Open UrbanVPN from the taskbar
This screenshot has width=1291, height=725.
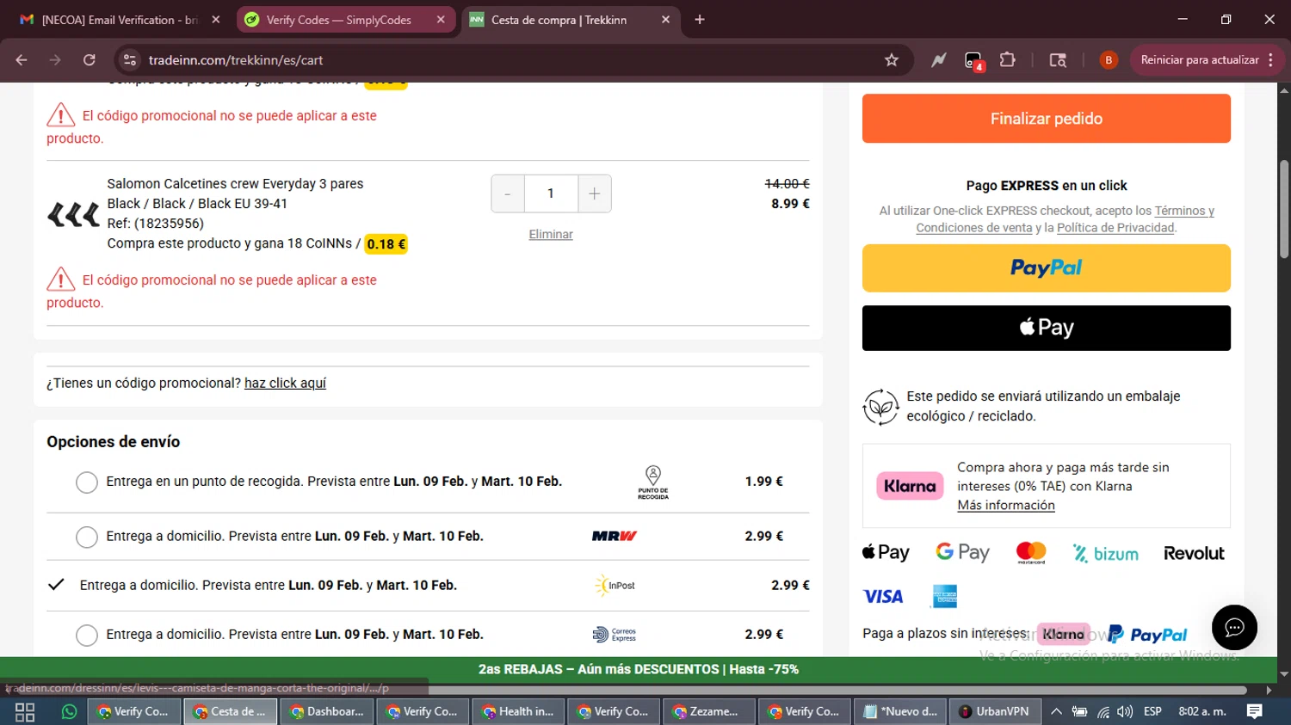(996, 712)
